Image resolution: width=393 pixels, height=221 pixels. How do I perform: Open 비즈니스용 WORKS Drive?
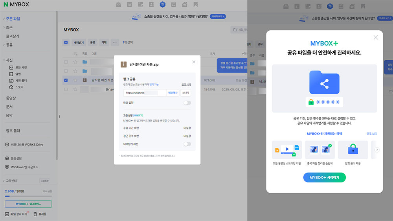(27, 145)
